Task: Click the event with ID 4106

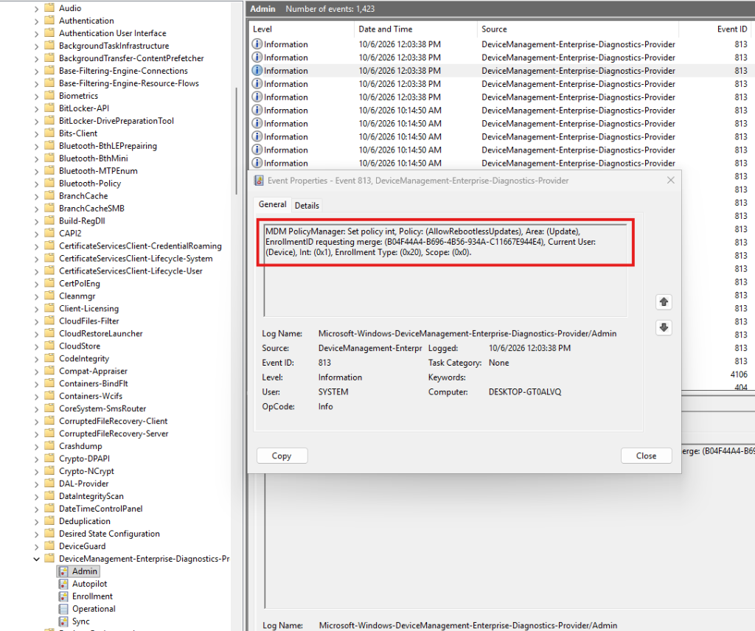Action: point(739,374)
